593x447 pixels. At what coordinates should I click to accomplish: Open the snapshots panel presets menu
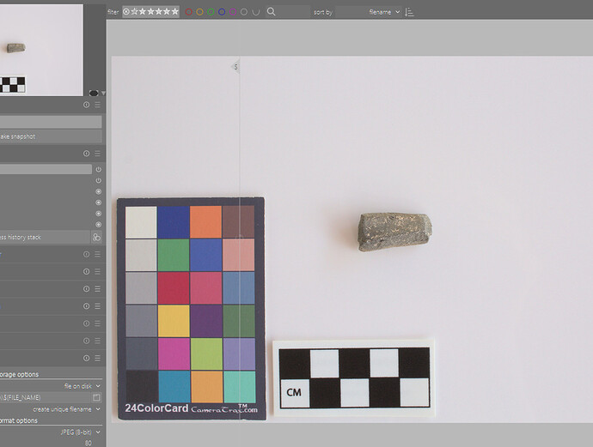[97, 105]
